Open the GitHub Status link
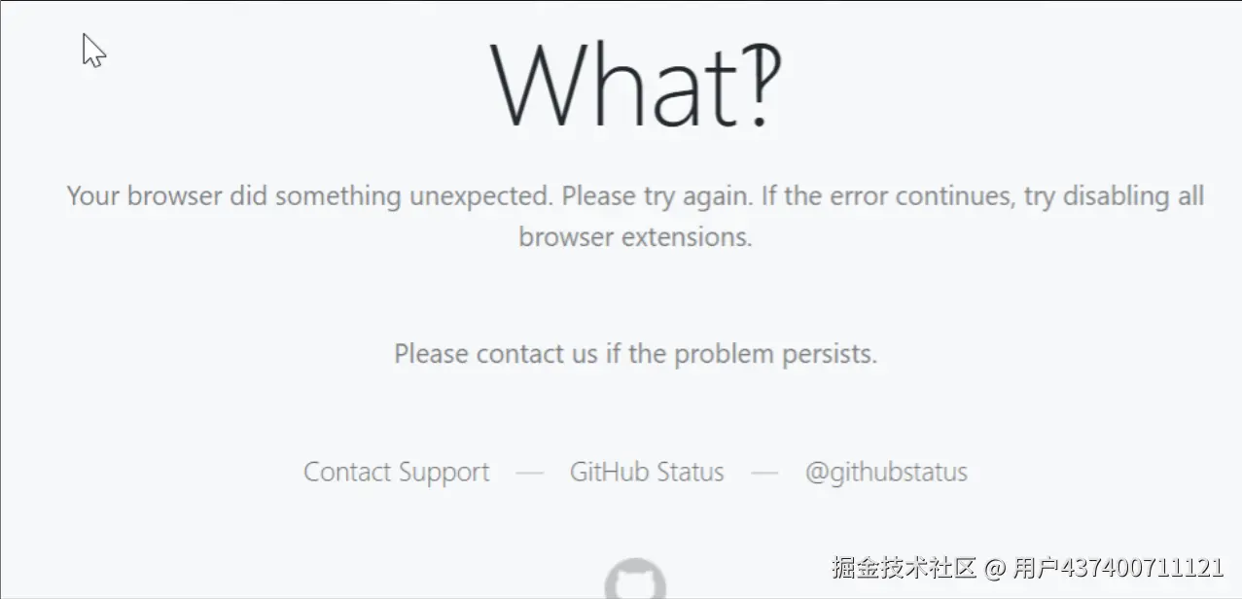This screenshot has width=1242, height=599. [x=647, y=473]
